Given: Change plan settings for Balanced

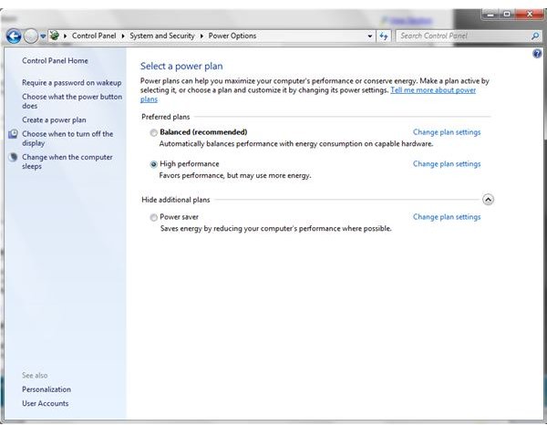Looking at the screenshot, I should click(x=447, y=132).
